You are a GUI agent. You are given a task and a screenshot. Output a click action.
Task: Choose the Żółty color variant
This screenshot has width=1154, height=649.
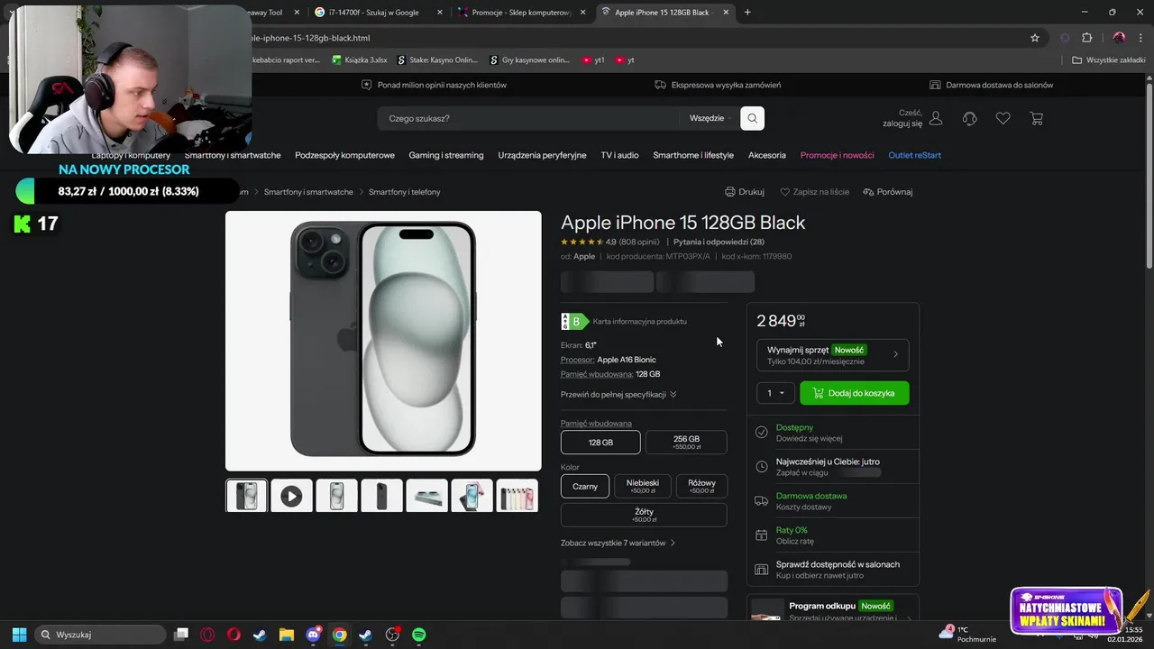[644, 515]
